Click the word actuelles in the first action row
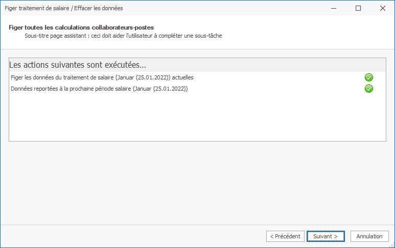Screen dimensions: 395x248 (x=182, y=77)
